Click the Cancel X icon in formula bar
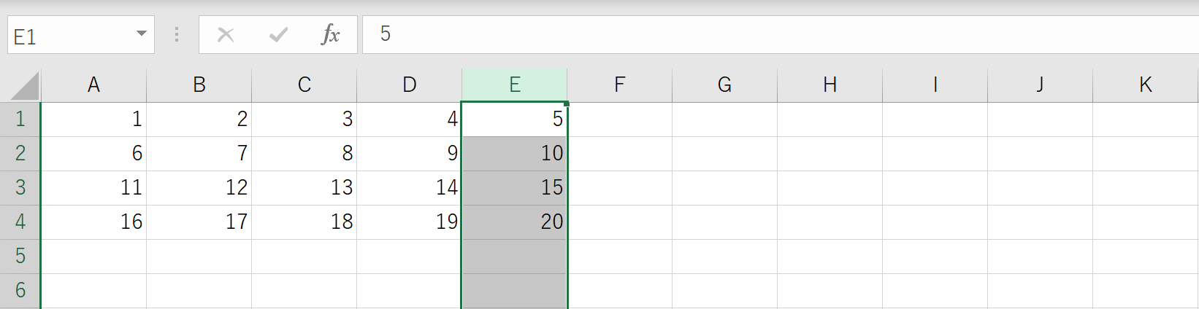Image resolution: width=1199 pixels, height=309 pixels. coord(226,34)
